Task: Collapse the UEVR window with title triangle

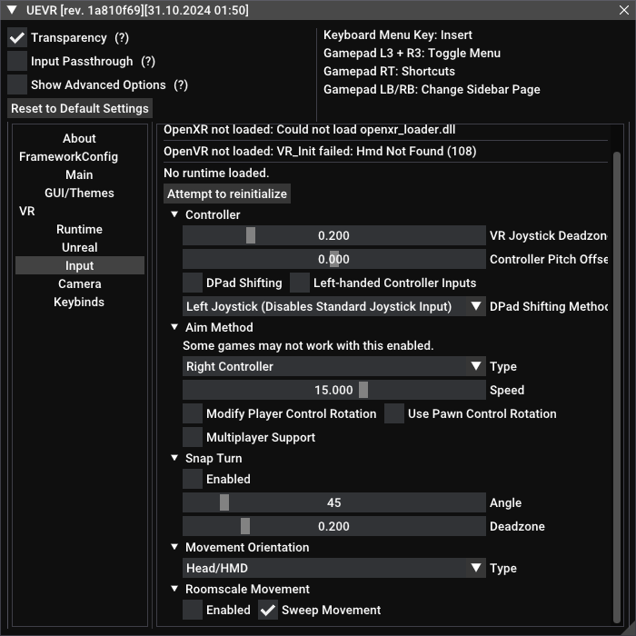Action: (12, 10)
